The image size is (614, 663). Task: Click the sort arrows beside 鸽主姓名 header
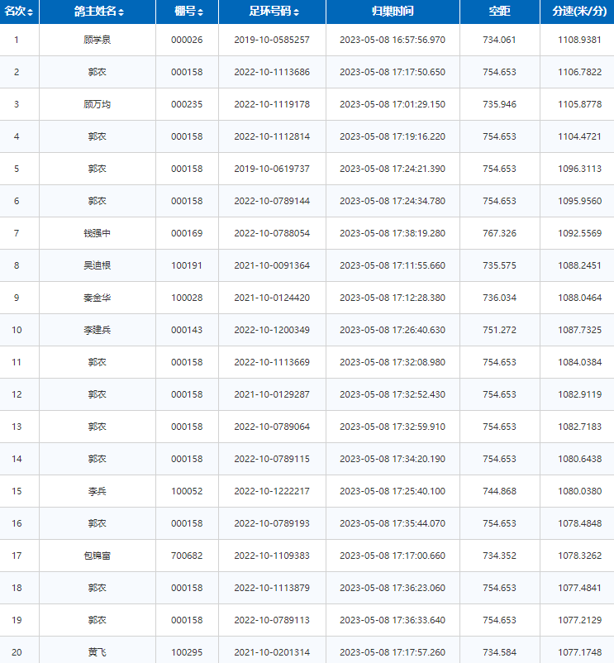tap(122, 12)
